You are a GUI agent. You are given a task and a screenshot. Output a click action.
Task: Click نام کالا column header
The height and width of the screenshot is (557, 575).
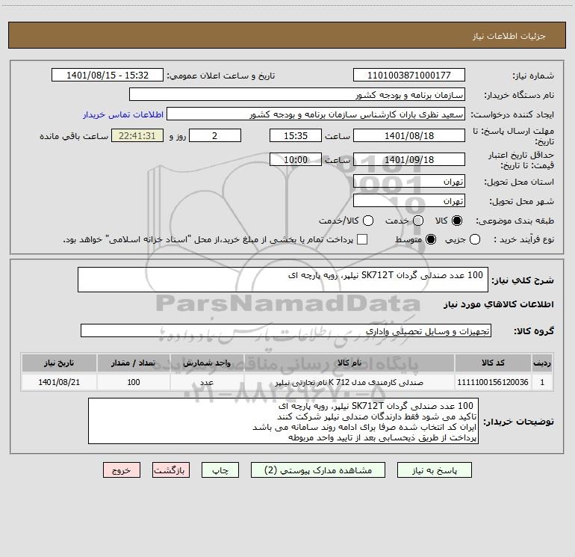coord(349,363)
